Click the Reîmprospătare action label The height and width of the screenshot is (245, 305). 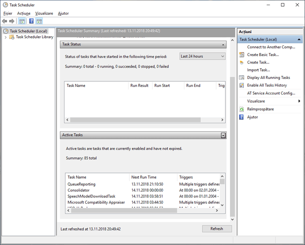point(260,109)
